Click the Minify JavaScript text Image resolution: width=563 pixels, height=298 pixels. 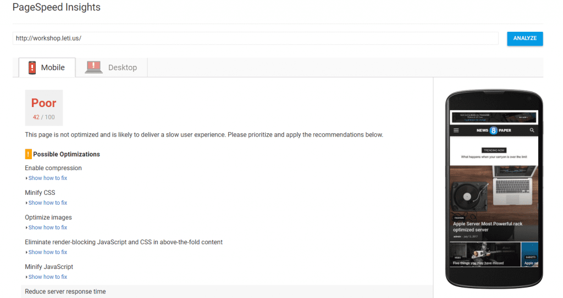pos(49,267)
